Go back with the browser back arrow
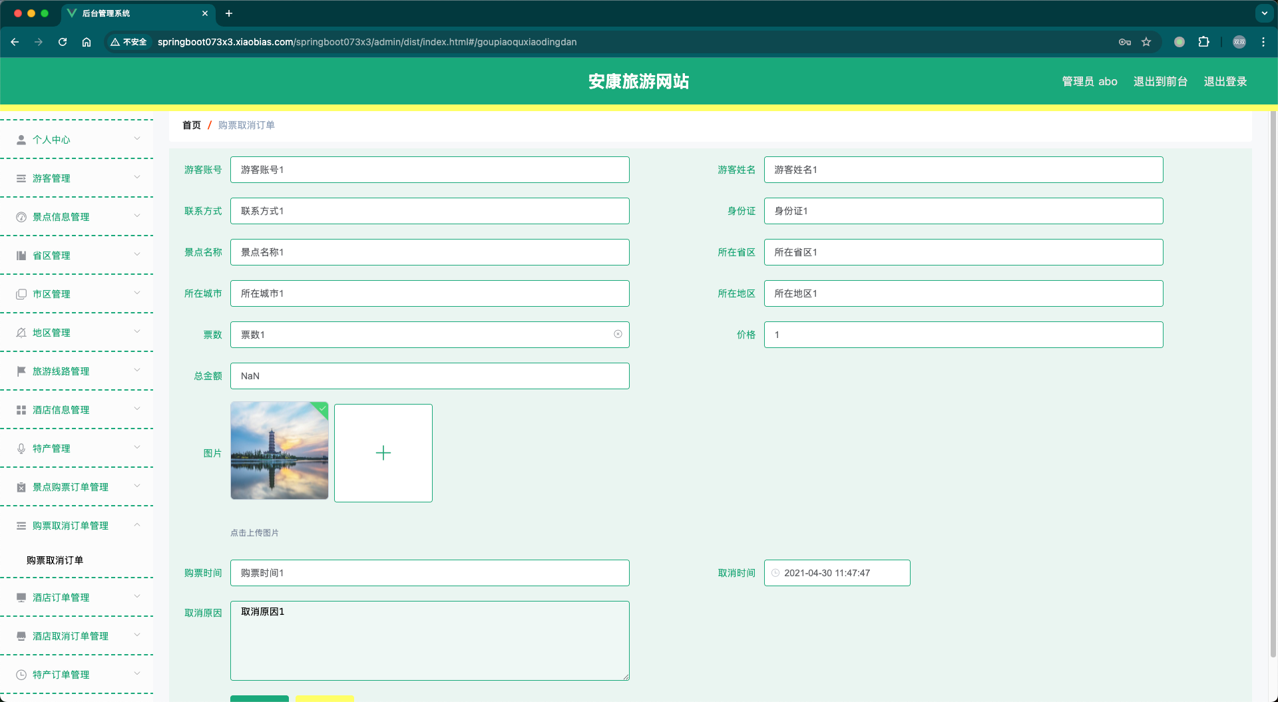Screen dimensions: 1278x702 pyautogui.click(x=15, y=42)
